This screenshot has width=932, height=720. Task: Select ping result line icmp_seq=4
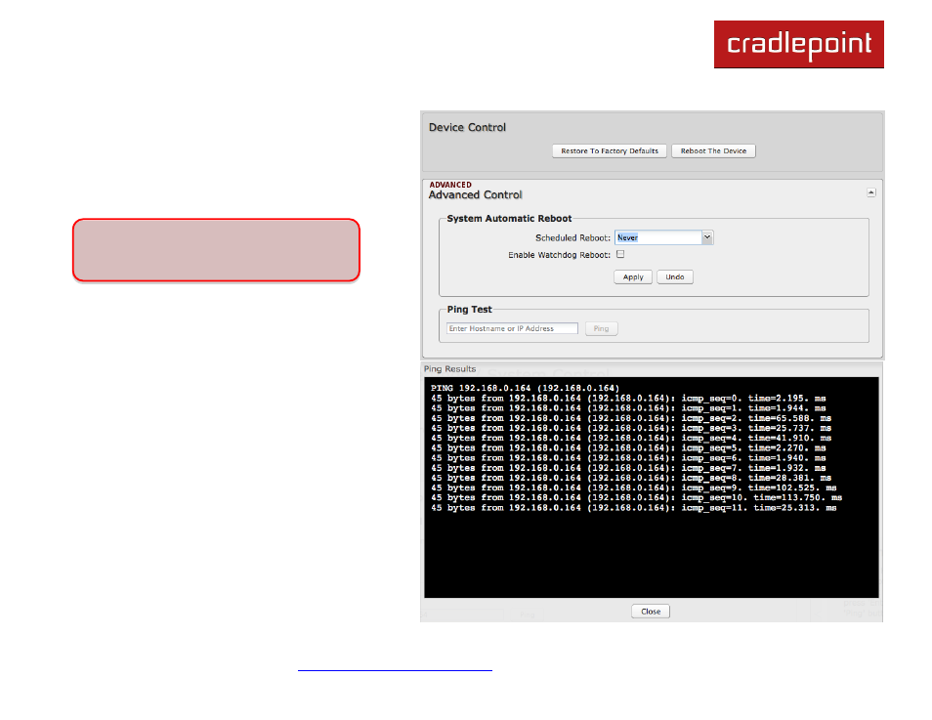pyautogui.click(x=631, y=439)
